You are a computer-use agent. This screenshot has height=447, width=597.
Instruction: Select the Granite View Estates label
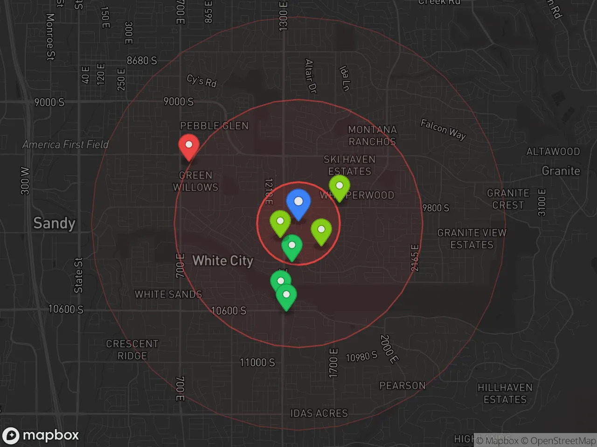tap(472, 238)
